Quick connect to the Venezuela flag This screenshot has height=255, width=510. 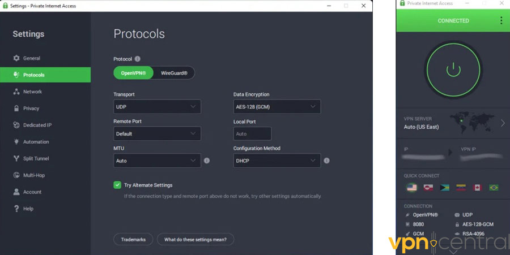pos(461,188)
